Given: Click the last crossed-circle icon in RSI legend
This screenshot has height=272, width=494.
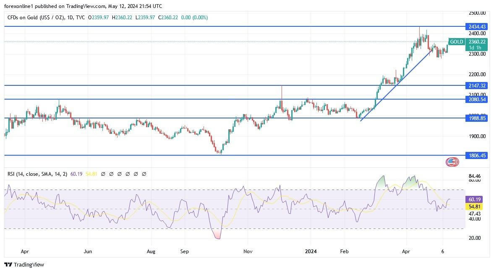Looking at the screenshot, I should pos(144,174).
